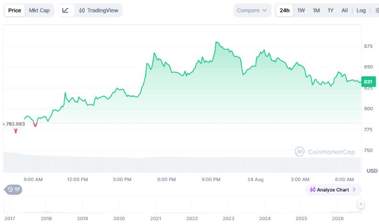
Task: Show All time price history
Action: click(345, 11)
